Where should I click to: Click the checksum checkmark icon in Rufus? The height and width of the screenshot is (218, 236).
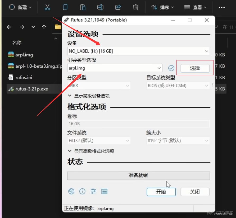[x=171, y=68]
